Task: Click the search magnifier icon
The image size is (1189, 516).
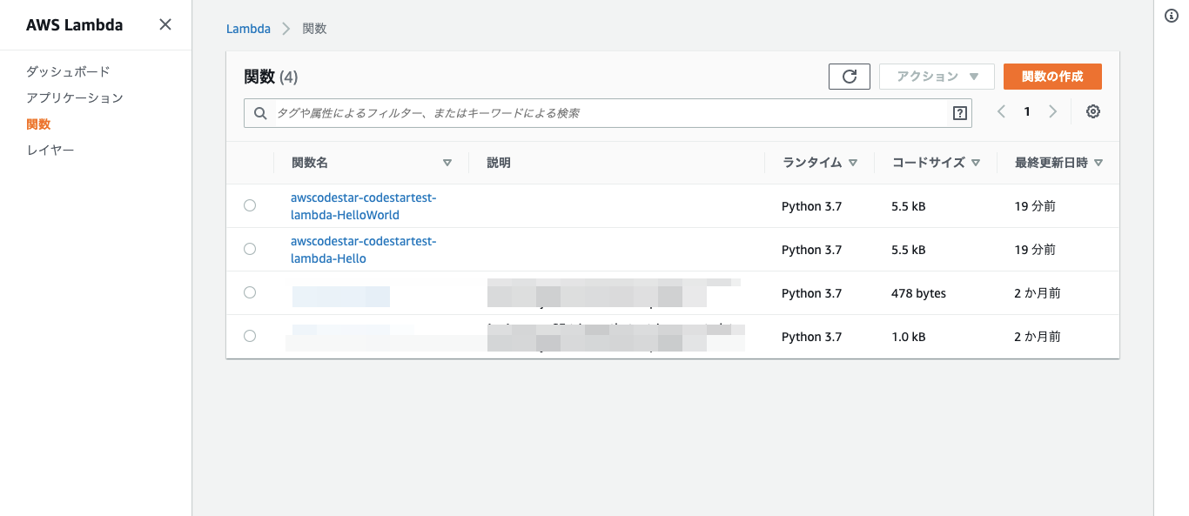Action: [x=259, y=113]
